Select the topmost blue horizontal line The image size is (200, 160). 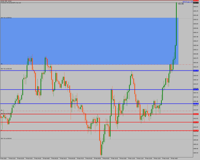(97, 70)
